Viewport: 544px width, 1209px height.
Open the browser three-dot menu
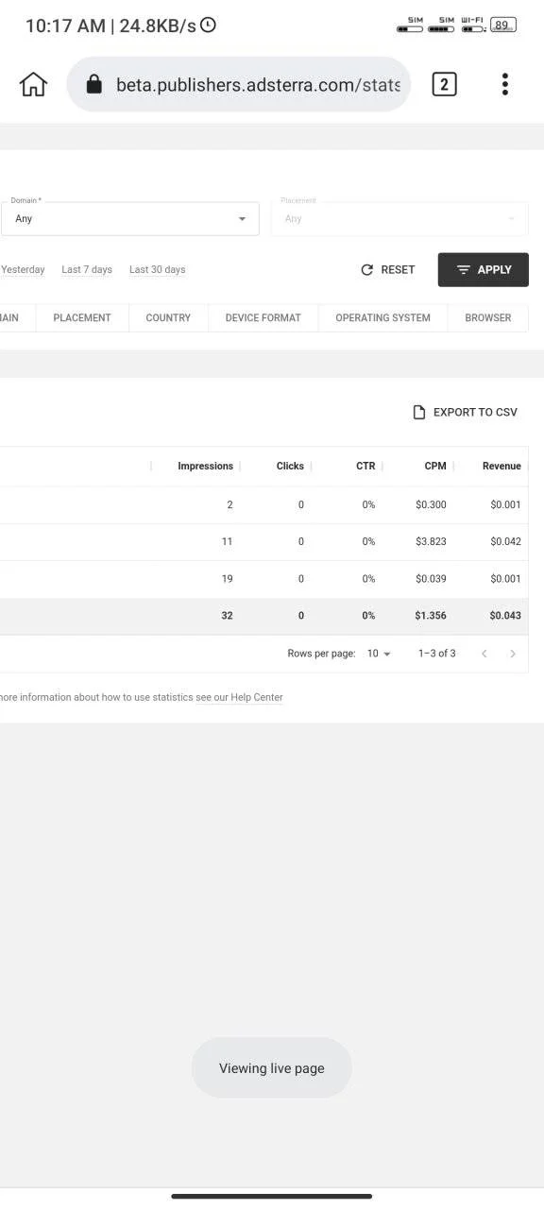(505, 84)
